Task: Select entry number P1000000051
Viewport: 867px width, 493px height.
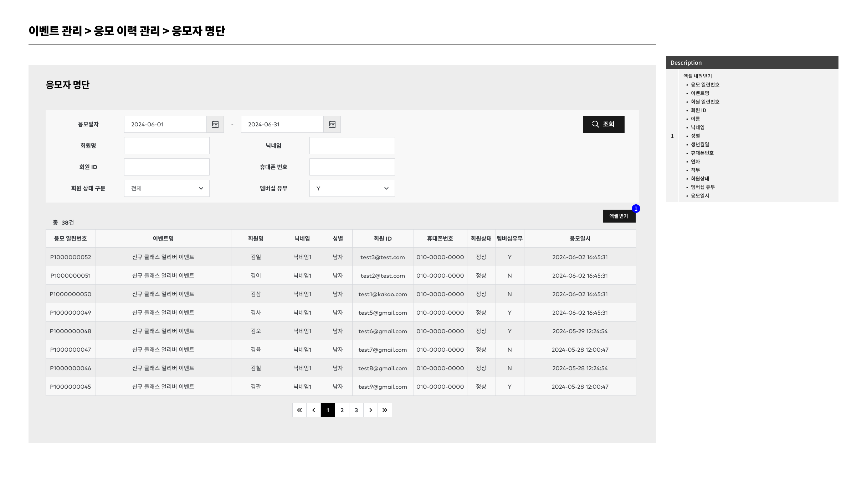Action: tap(71, 276)
